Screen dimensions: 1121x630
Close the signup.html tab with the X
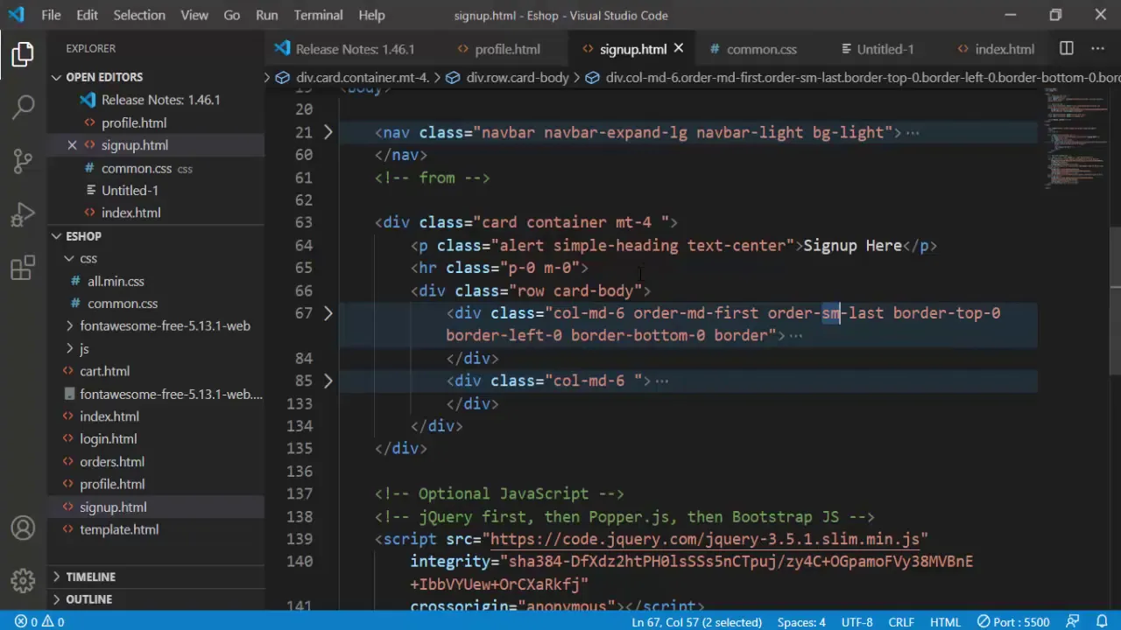(678, 49)
